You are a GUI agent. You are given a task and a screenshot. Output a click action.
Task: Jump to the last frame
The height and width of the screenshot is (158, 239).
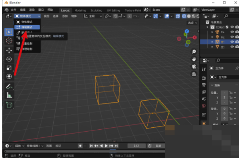tap(116, 146)
